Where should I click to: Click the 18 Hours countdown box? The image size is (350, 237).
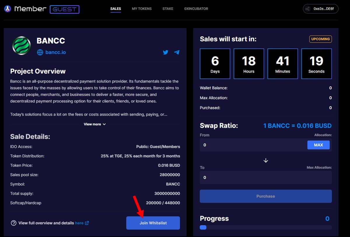(249, 64)
